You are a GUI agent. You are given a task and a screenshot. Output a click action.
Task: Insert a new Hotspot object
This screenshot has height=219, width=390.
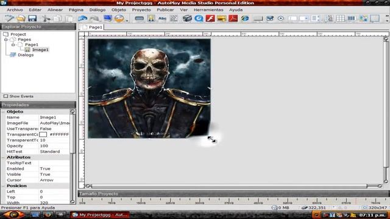pos(375,18)
